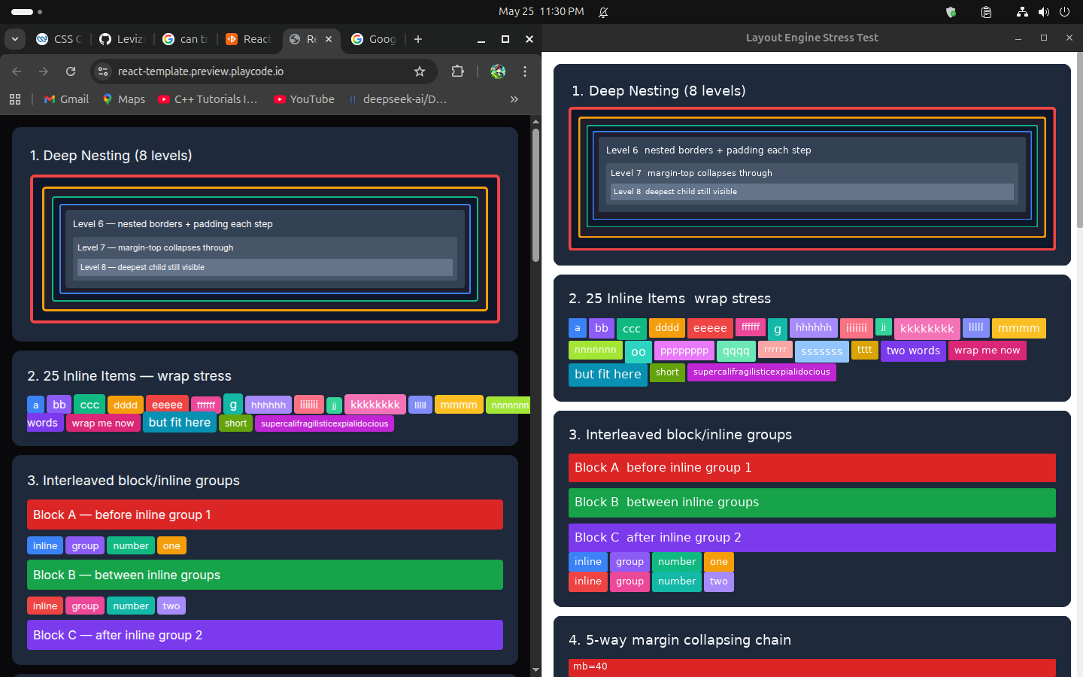Viewport: 1083px width, 677px height.
Task: Open the network status icon in the top bar
Action: 1021,12
